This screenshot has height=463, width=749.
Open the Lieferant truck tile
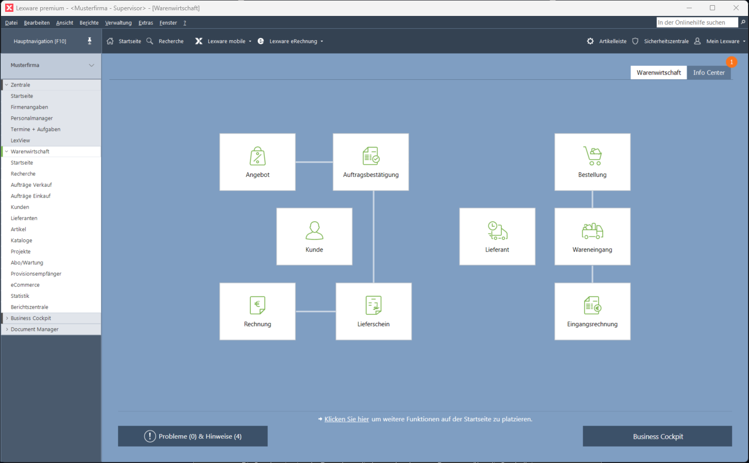click(x=497, y=237)
